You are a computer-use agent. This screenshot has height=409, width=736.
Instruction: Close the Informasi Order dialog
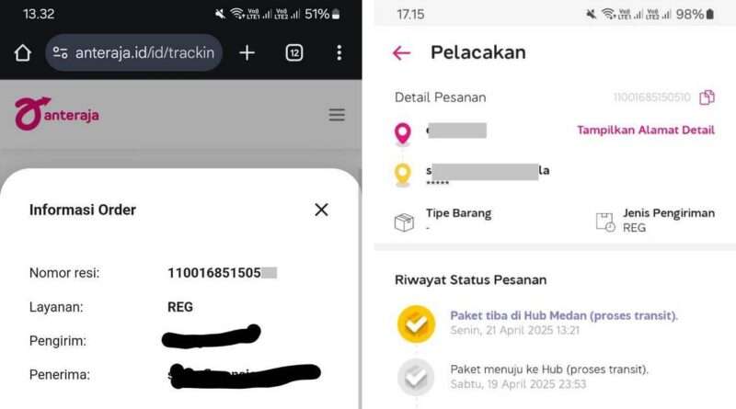[321, 210]
